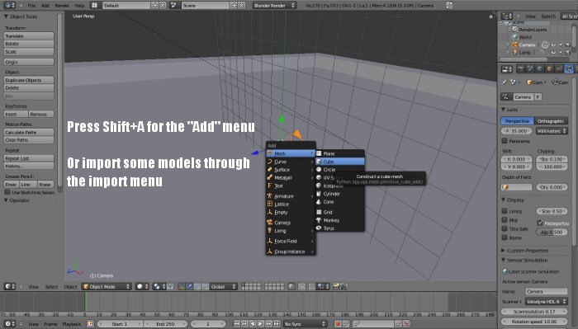This screenshot has width=578, height=329.
Task: Click the outliner editor type icon
Action: pos(507,16)
